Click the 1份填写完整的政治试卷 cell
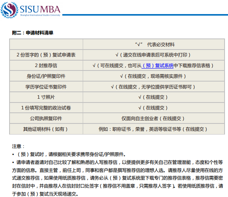 [x=46, y=108]
